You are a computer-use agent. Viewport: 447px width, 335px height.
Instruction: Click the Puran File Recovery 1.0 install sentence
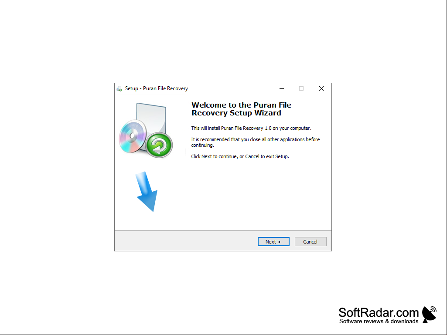coord(251,128)
